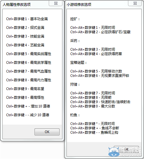Click the line 鱼瞬间上钩
The image size is (144, 159).
(x=94, y=132)
